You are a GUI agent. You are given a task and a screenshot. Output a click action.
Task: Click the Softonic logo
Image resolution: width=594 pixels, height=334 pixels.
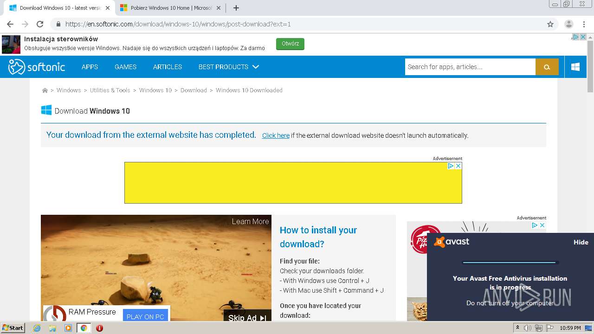[x=37, y=67]
